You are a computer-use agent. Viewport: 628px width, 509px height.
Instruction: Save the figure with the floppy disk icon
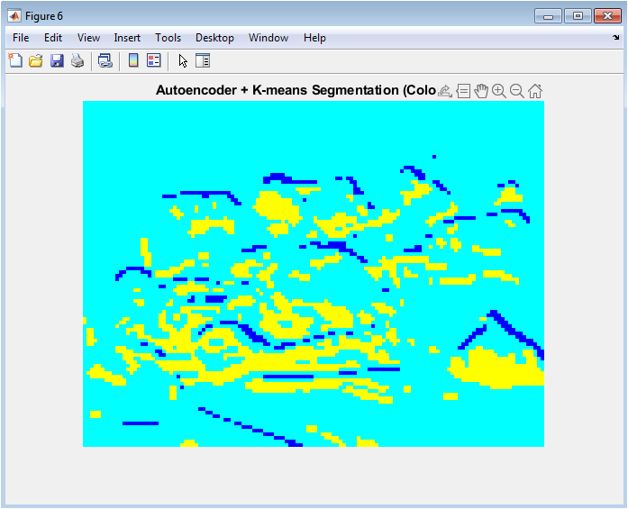[x=57, y=60]
